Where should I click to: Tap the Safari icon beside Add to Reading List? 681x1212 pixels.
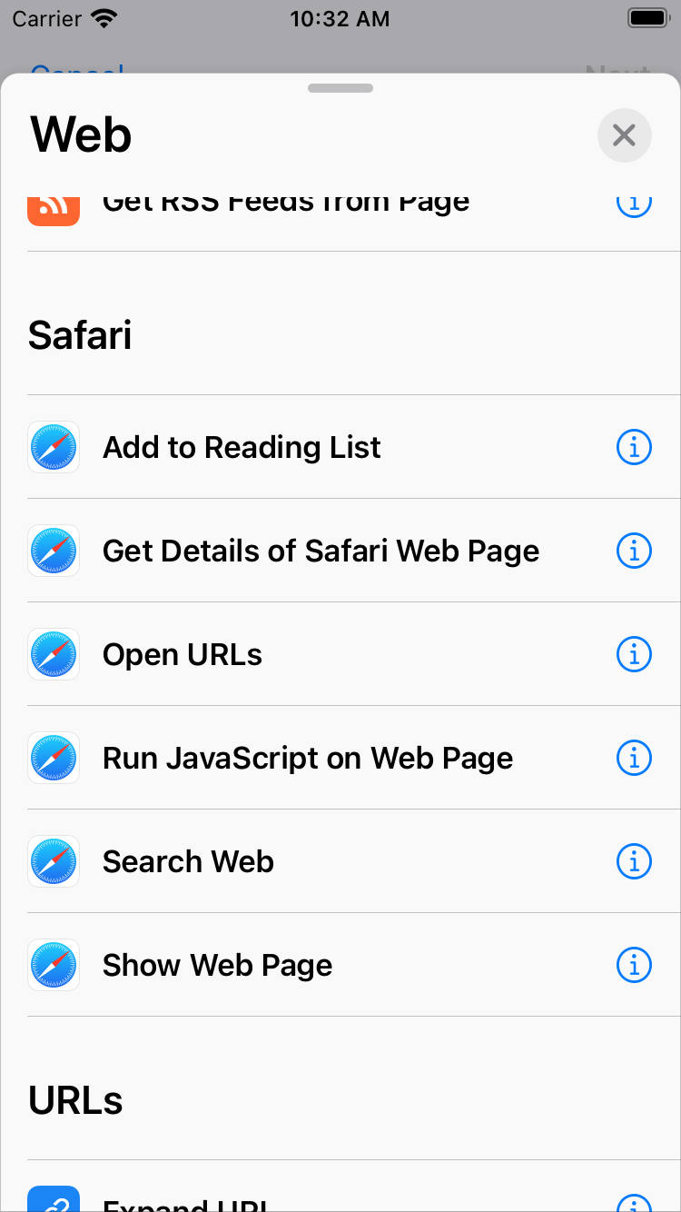(x=54, y=447)
